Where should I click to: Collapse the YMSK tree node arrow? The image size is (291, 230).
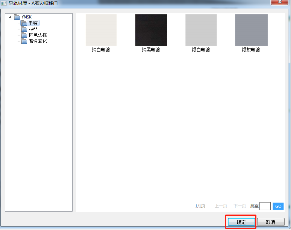(10, 17)
